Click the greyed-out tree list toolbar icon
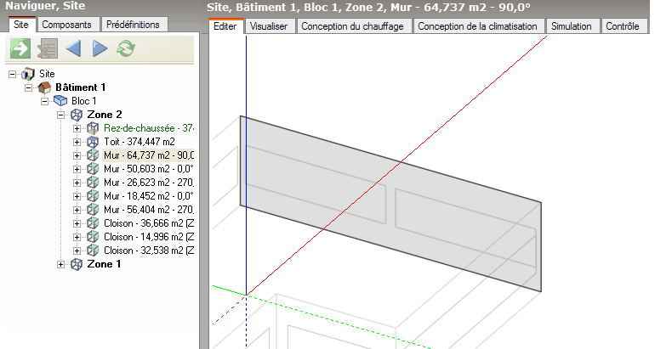 (x=46, y=49)
